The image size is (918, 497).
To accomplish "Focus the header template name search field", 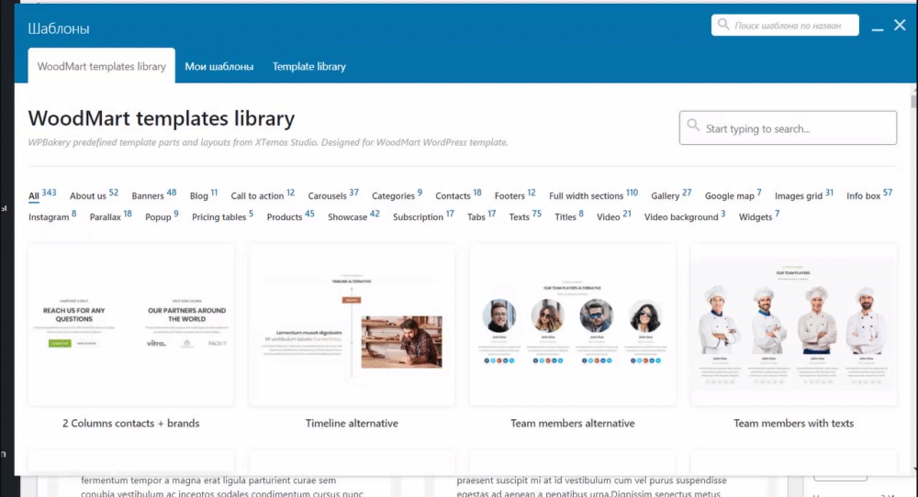I will [x=785, y=25].
